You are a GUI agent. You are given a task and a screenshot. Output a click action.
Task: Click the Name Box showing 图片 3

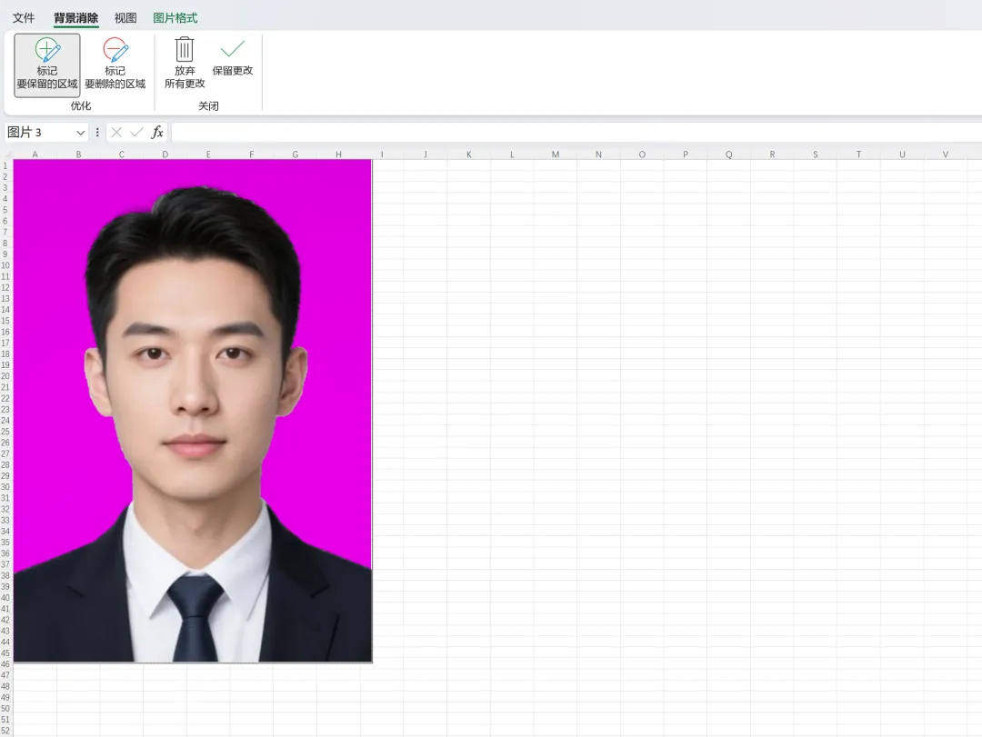click(x=39, y=133)
